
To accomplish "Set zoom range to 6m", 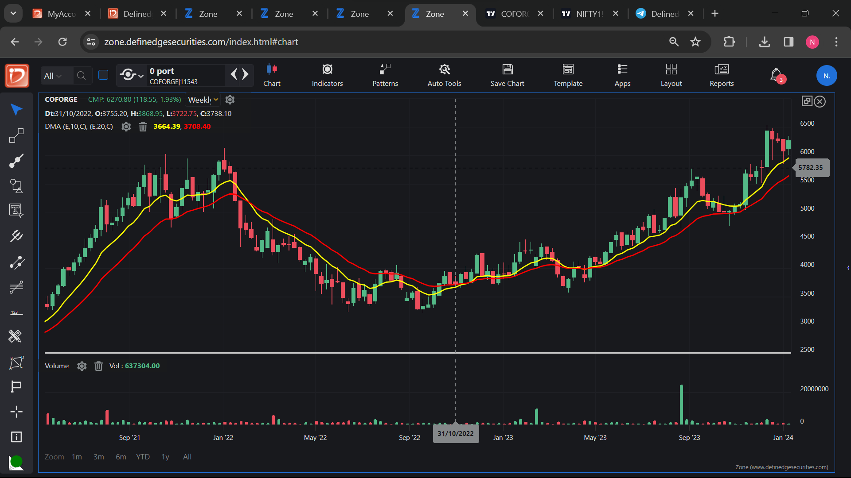I will [x=121, y=457].
